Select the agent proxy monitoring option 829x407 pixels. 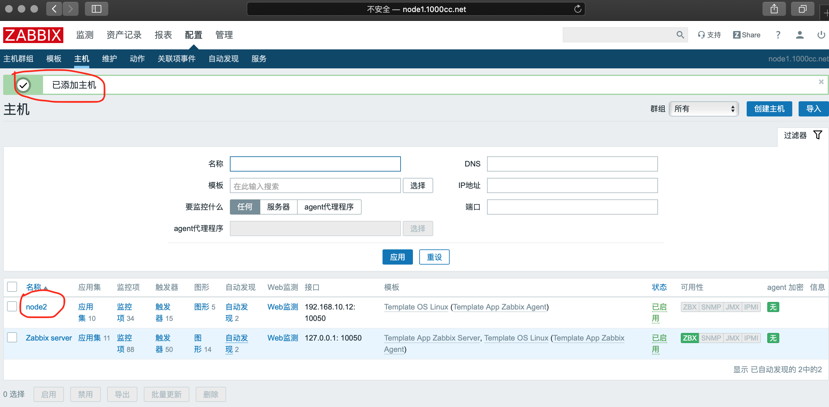click(329, 207)
